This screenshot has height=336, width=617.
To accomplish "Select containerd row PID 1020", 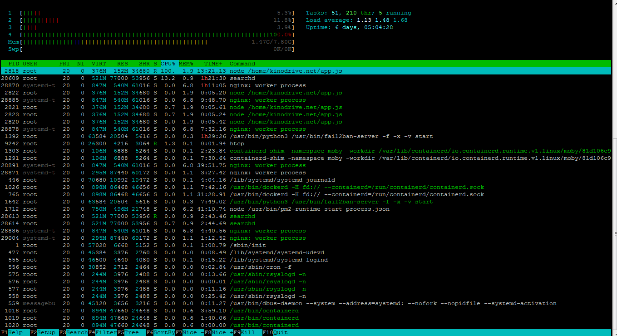I will (x=306, y=325).
